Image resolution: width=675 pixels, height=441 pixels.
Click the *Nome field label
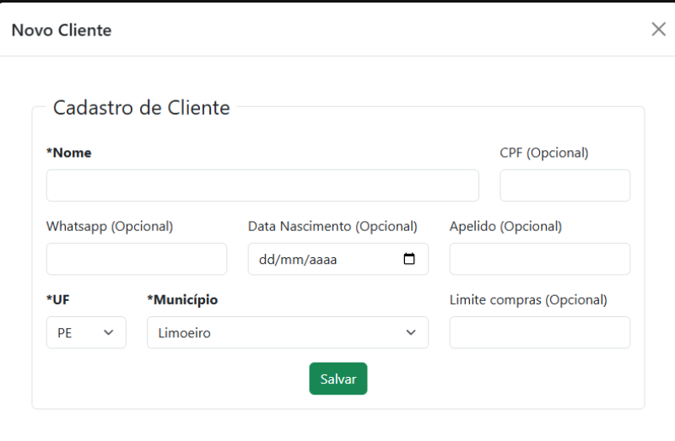pos(69,153)
